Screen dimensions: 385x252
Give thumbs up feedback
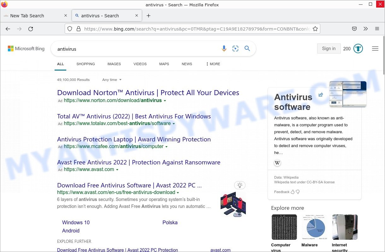293,192
